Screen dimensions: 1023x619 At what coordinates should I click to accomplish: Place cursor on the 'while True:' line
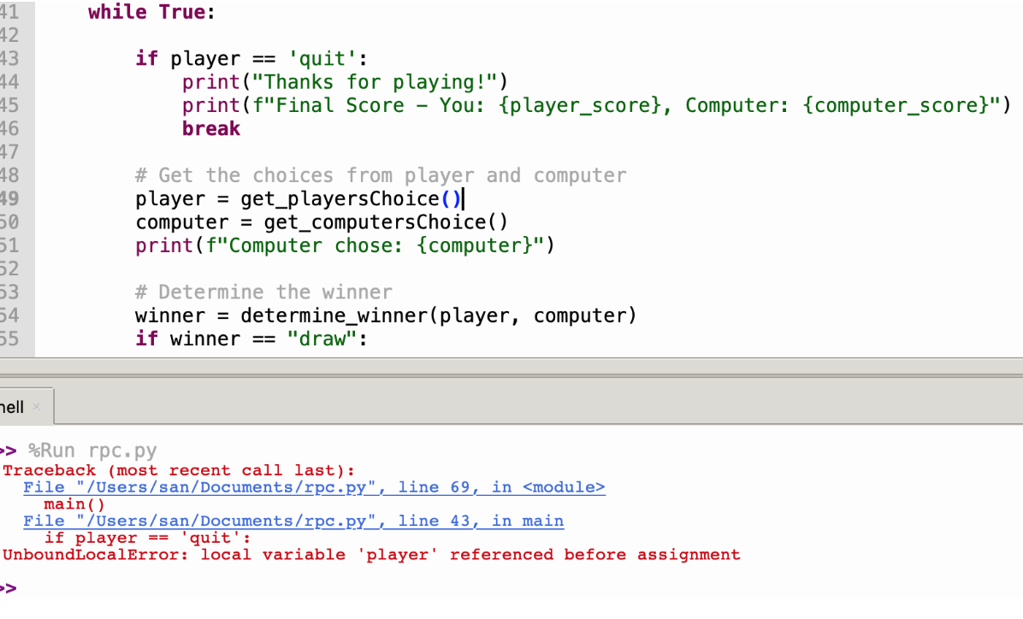[x=151, y=13]
